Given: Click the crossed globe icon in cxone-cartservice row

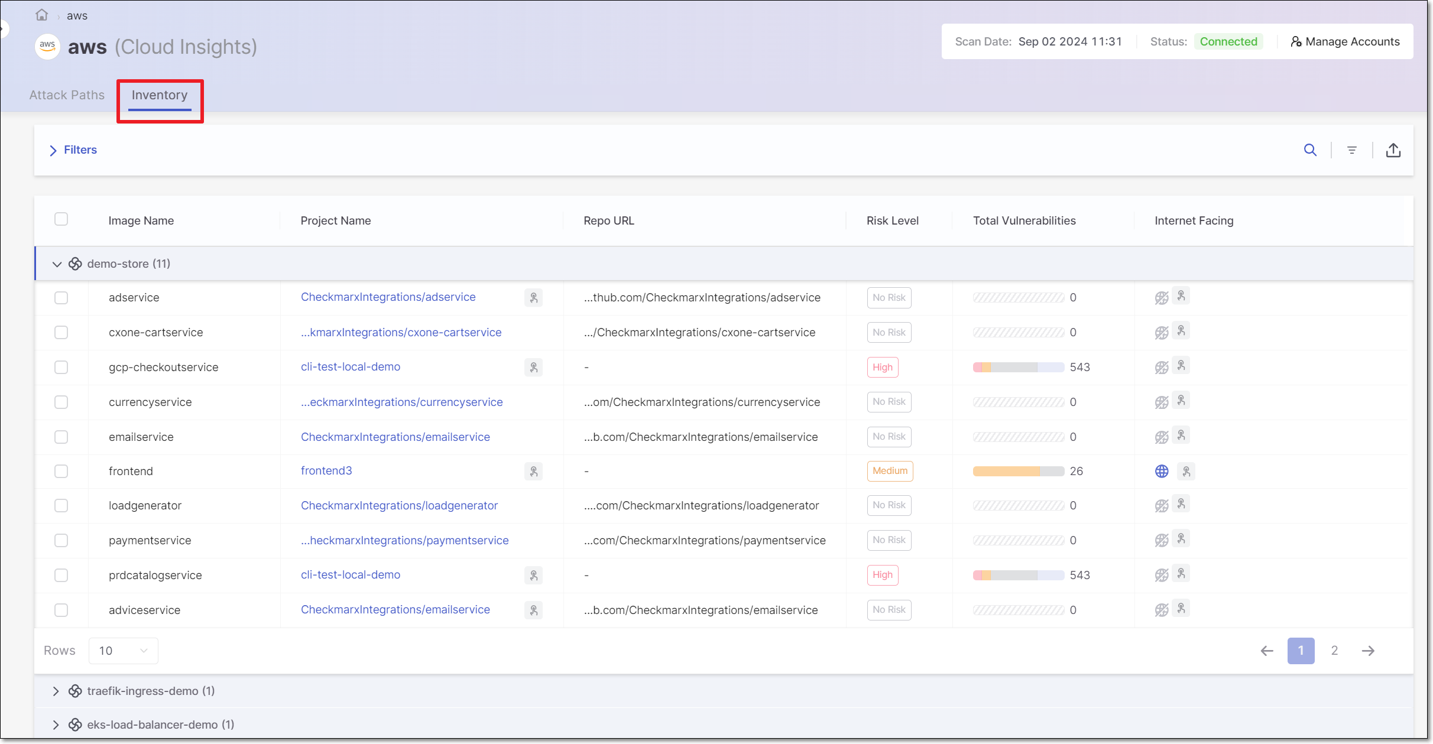Looking at the screenshot, I should [1162, 333].
